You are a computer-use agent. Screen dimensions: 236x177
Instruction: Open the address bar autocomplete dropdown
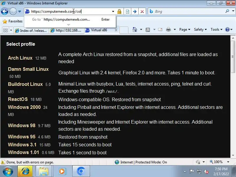(113, 12)
